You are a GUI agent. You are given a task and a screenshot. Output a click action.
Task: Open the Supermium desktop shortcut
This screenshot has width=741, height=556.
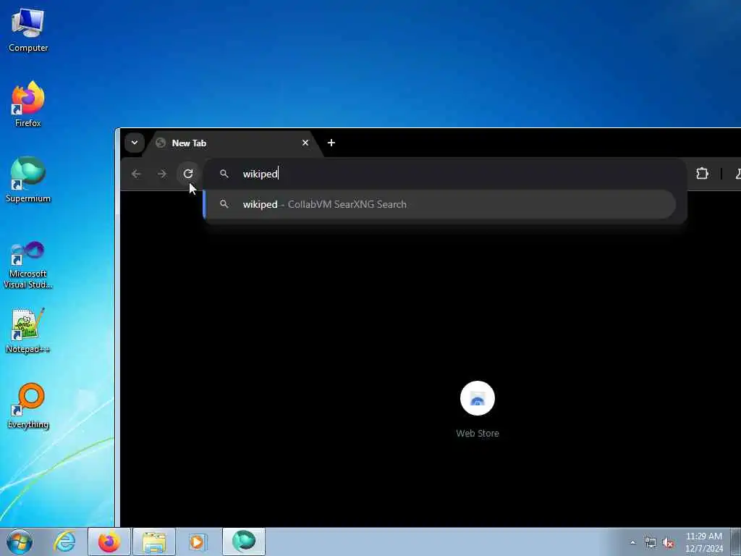(28, 180)
